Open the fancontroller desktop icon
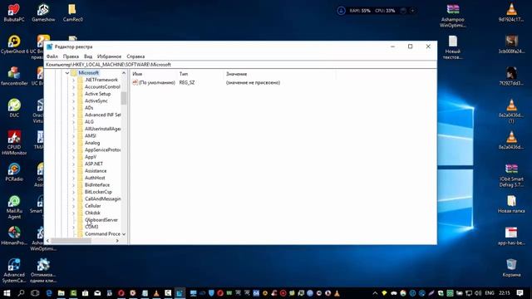This screenshot has height=299, width=532. 14,76
